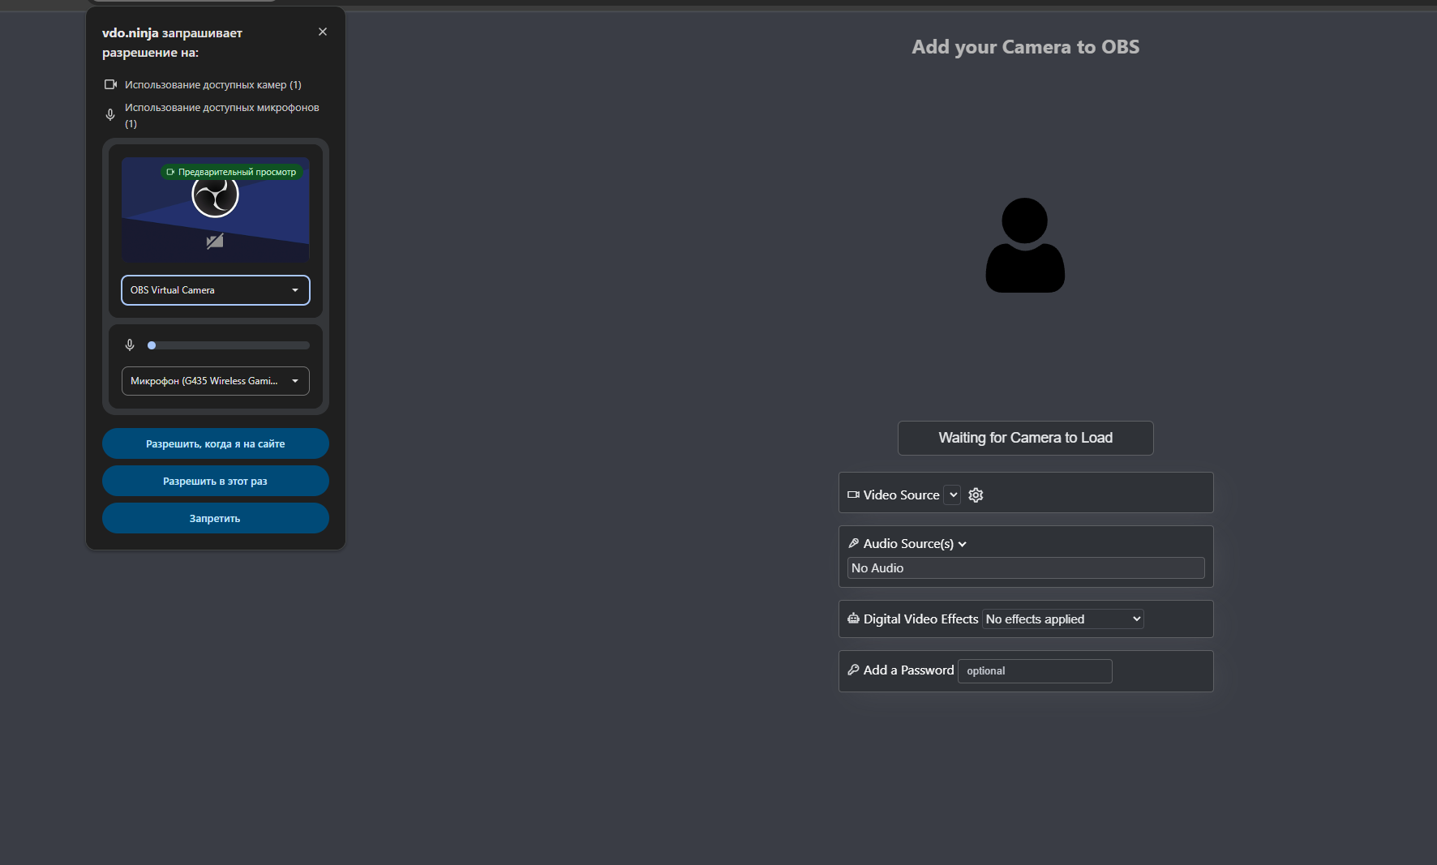Open the G435 microphone selection dropdown
The image size is (1437, 865).
click(x=216, y=381)
